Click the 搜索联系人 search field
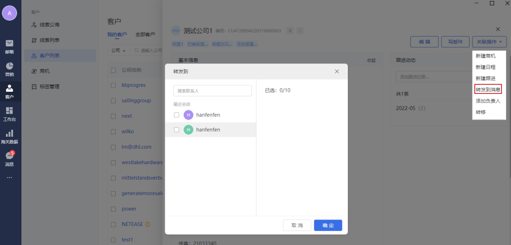The height and width of the screenshot is (245, 511). [x=212, y=91]
